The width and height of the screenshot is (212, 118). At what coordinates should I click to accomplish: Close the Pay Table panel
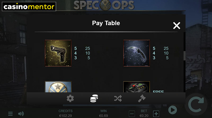point(176,25)
